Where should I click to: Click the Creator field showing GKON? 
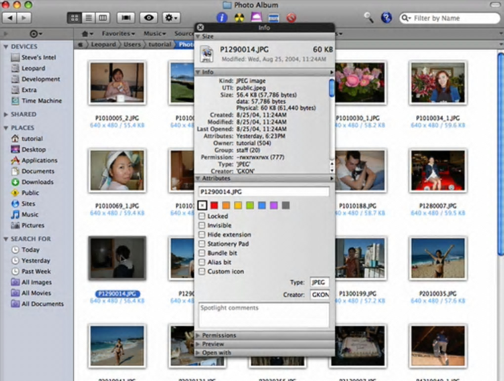tap(320, 295)
